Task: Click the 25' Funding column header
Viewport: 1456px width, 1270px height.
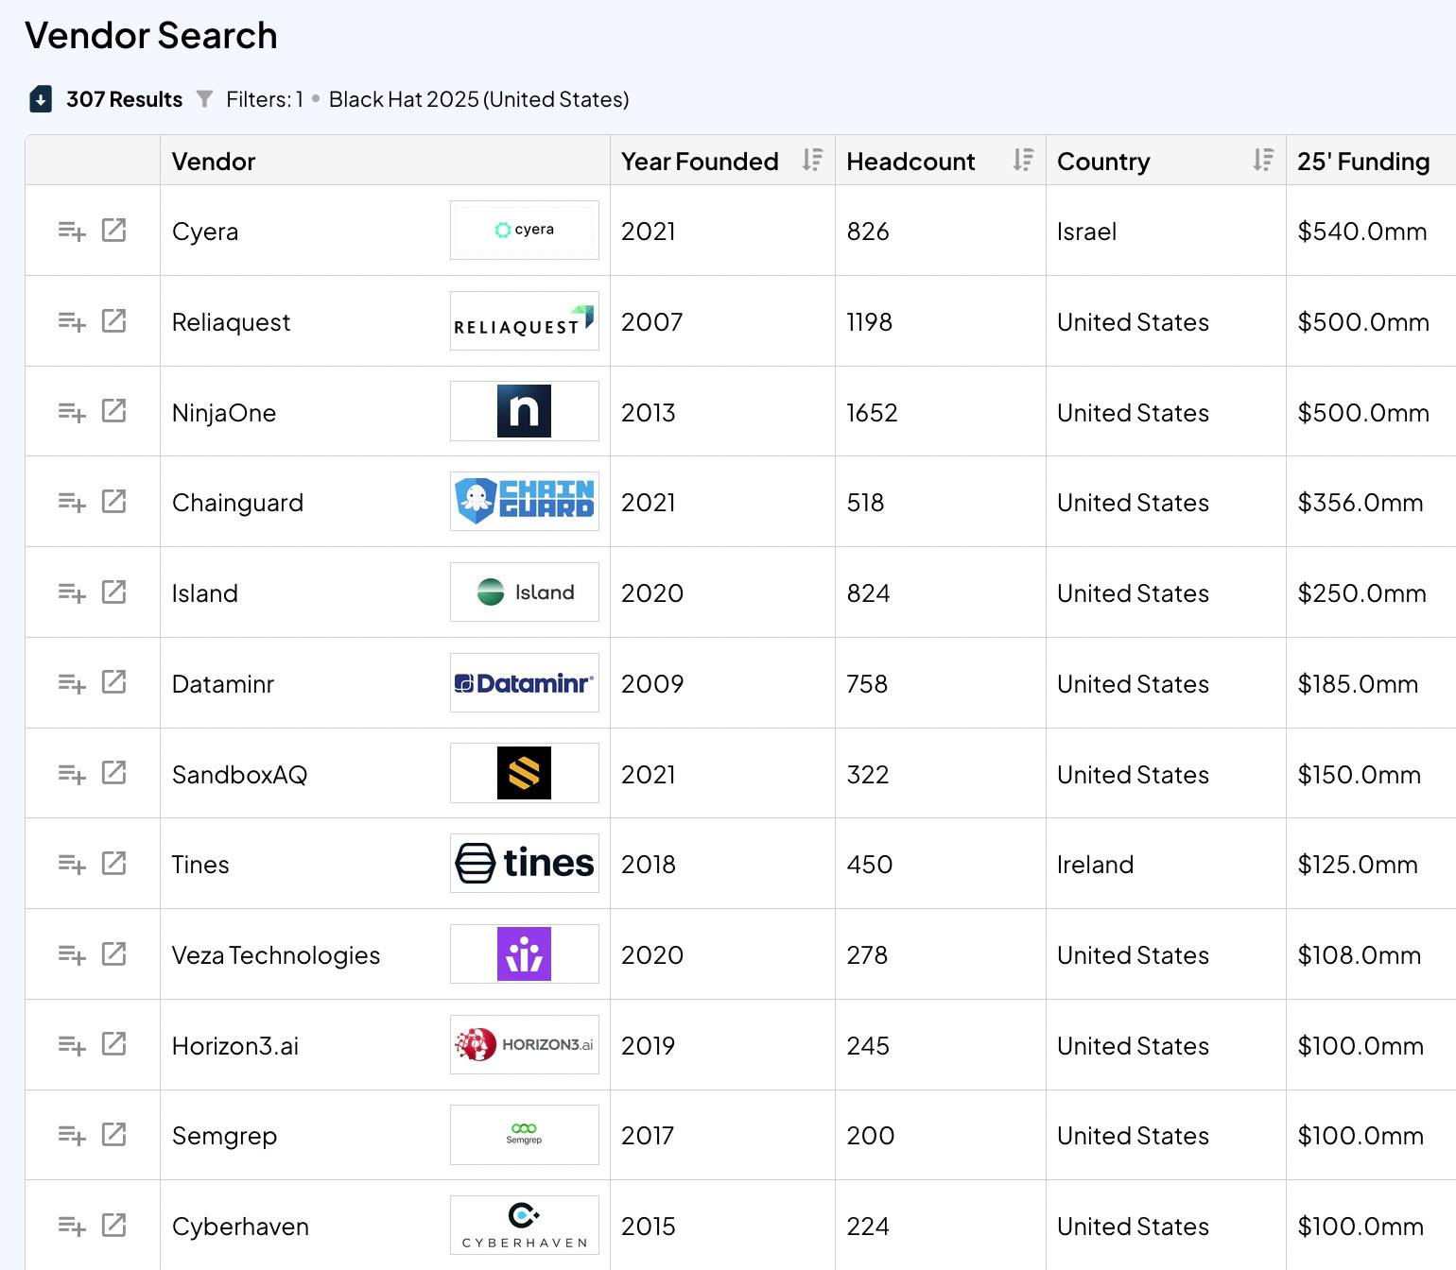Action: tap(1362, 162)
